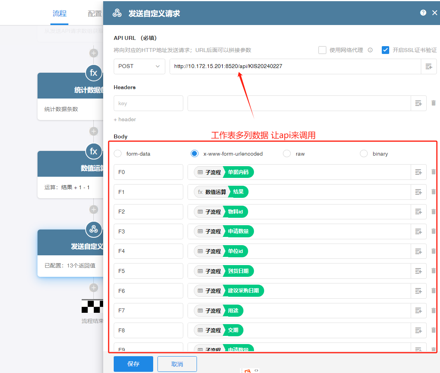
Task: Open field selector for Headers value
Action: point(419,103)
